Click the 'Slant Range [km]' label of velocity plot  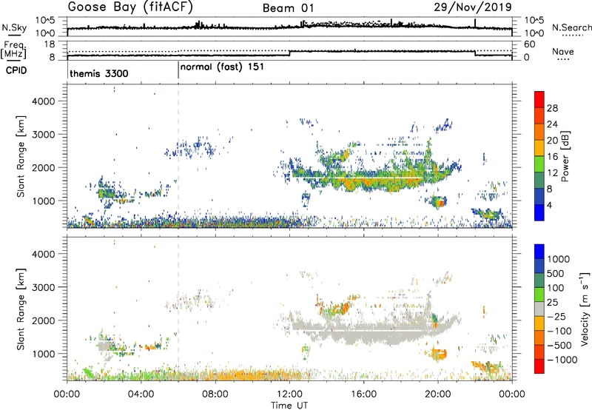pos(21,309)
